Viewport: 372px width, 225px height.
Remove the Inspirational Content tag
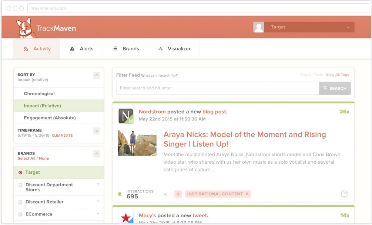(247, 194)
